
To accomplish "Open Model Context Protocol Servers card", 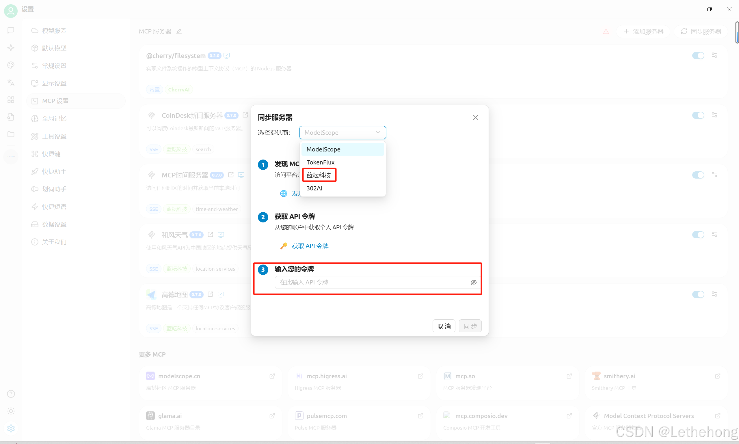I will pos(656,422).
